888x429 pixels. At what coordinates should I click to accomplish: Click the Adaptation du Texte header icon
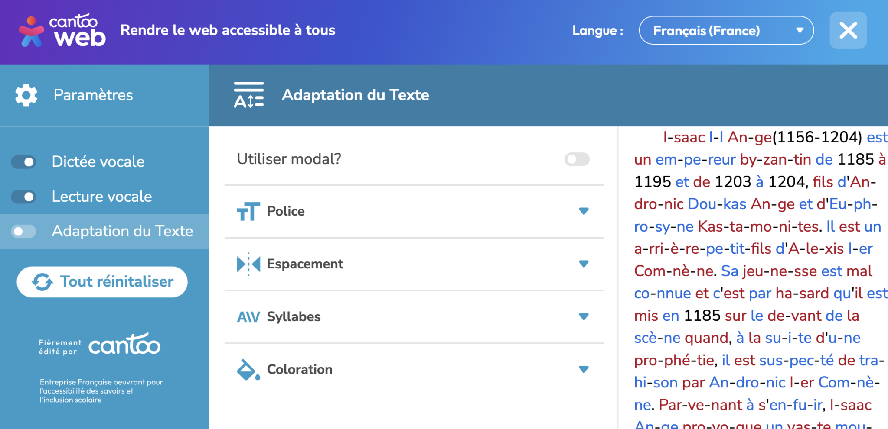tap(249, 95)
